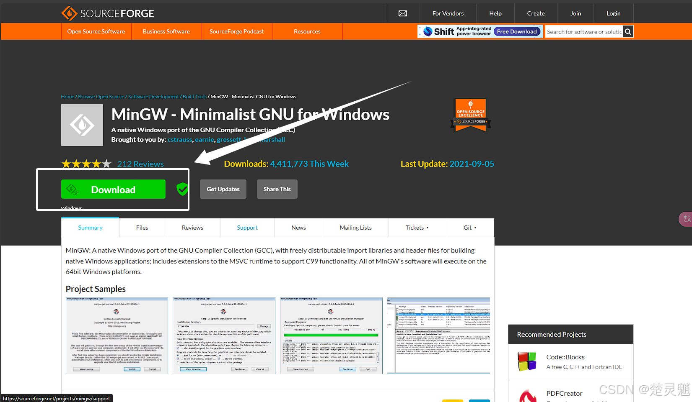
Task: Open the Resources menu
Action: [307, 31]
